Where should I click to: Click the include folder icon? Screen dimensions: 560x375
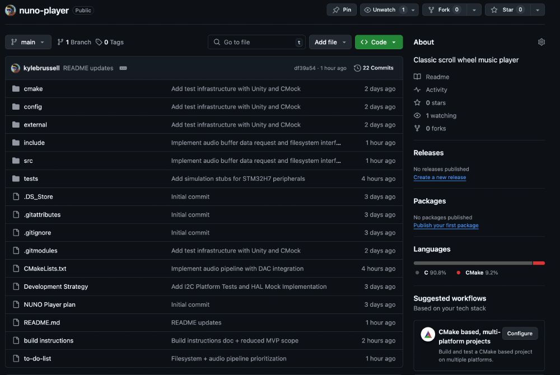16,142
